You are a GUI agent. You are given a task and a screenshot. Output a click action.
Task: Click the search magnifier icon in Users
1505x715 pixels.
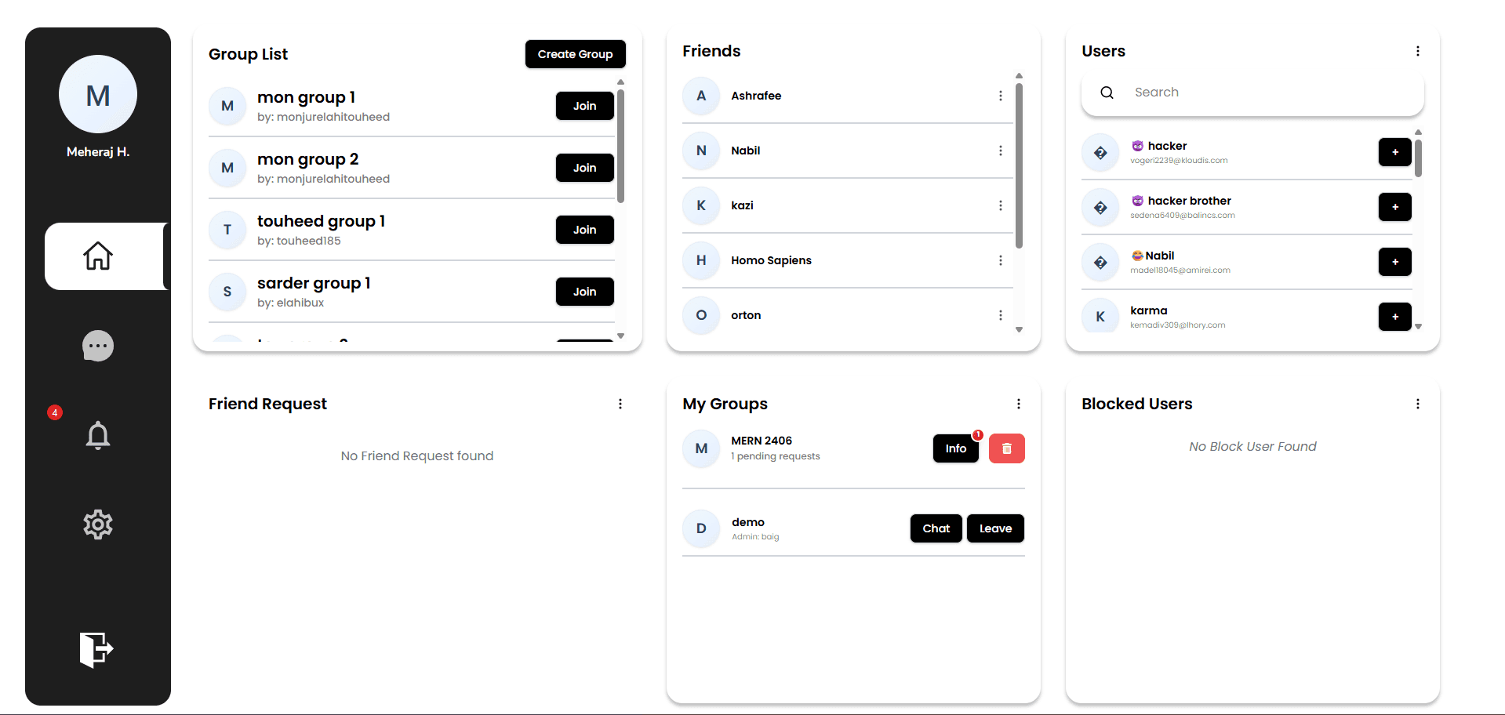1106,92
